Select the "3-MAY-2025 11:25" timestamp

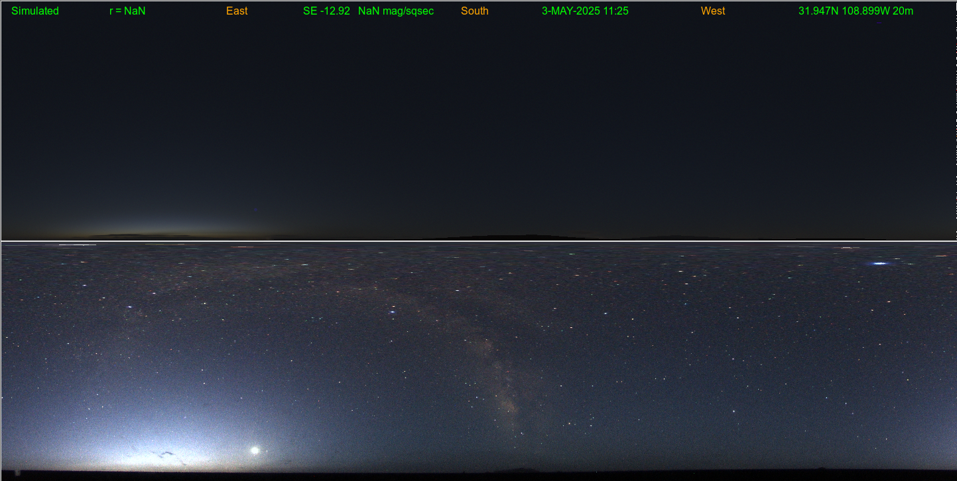(x=585, y=11)
